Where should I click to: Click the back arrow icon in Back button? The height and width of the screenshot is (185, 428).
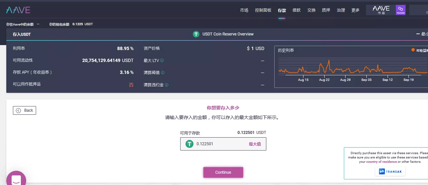coord(19,110)
